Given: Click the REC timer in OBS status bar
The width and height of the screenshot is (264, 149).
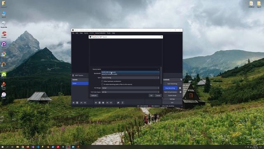Looking at the screenshot, I should 155,106.
